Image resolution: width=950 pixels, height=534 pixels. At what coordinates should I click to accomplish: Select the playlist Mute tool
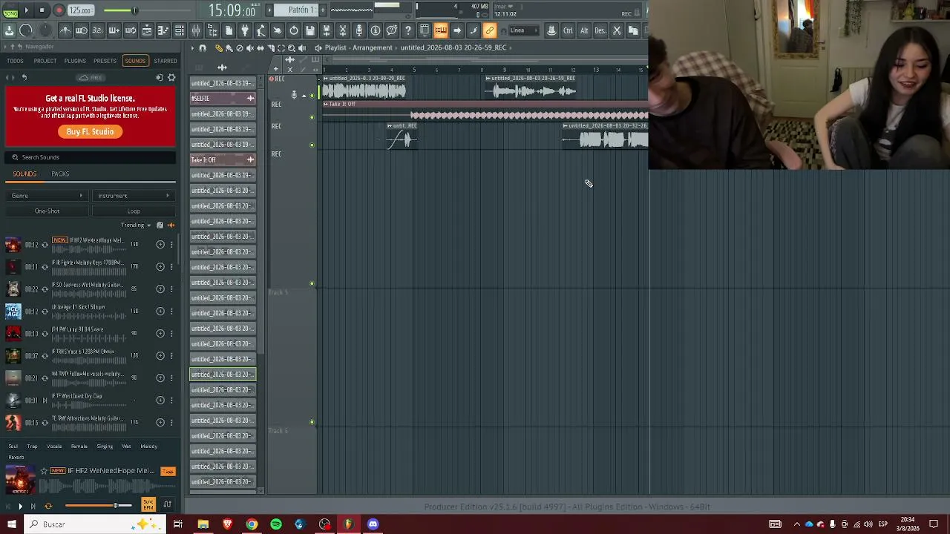[x=249, y=48]
